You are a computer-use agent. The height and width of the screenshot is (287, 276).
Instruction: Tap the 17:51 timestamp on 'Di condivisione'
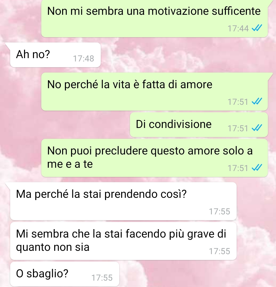pos(238,128)
